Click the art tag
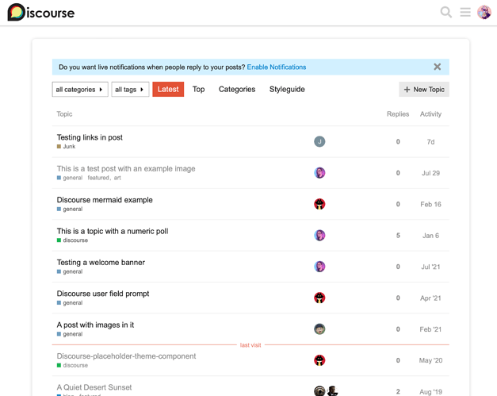This screenshot has height=396, width=497. [x=117, y=178]
